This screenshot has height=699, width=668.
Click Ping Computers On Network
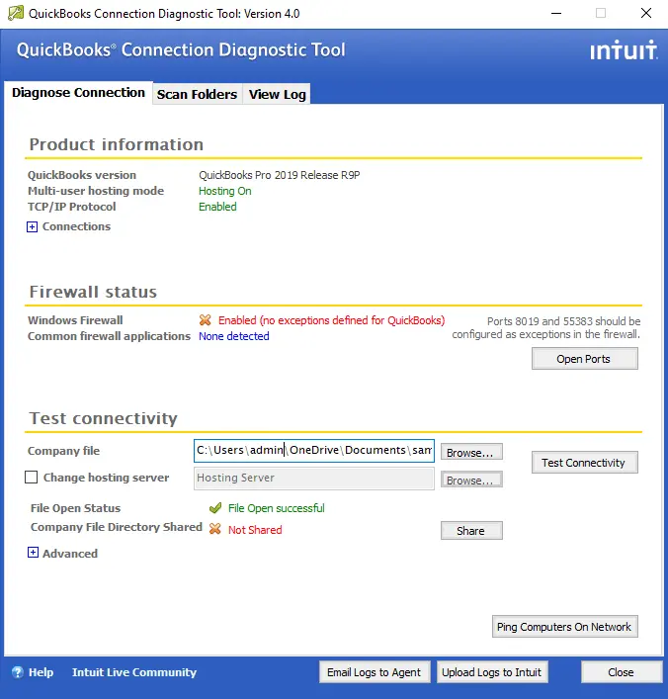(x=564, y=627)
